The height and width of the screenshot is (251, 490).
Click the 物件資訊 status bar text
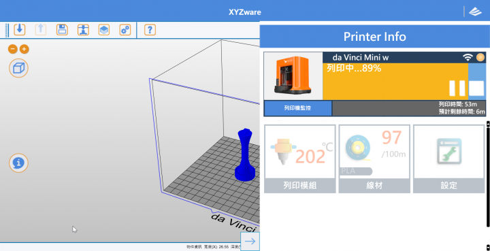click(194, 247)
